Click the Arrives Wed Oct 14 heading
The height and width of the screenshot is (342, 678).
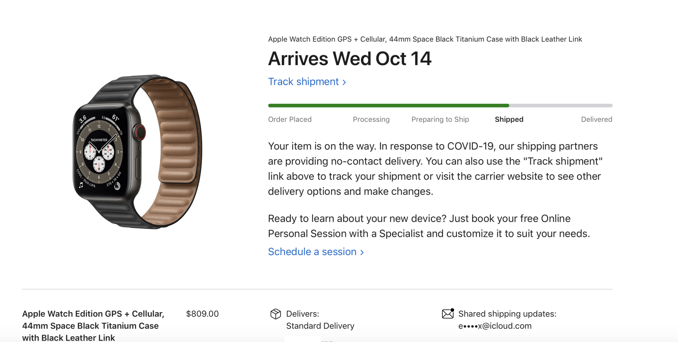tap(350, 59)
